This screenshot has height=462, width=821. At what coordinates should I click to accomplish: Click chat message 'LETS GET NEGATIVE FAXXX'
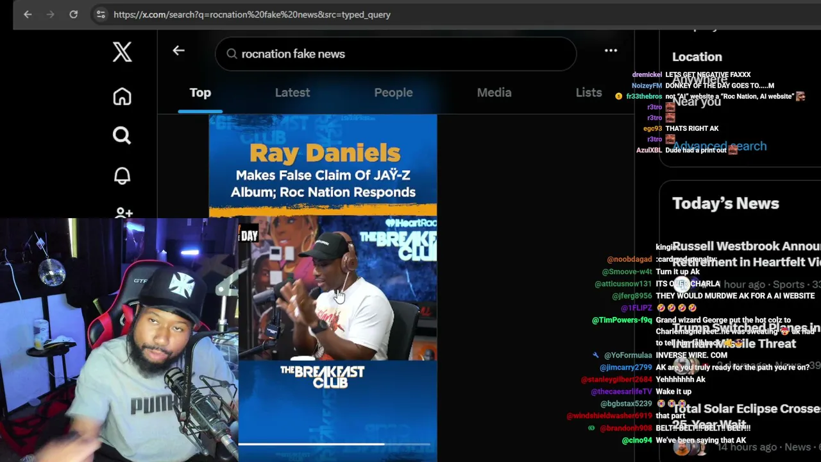[x=707, y=74]
